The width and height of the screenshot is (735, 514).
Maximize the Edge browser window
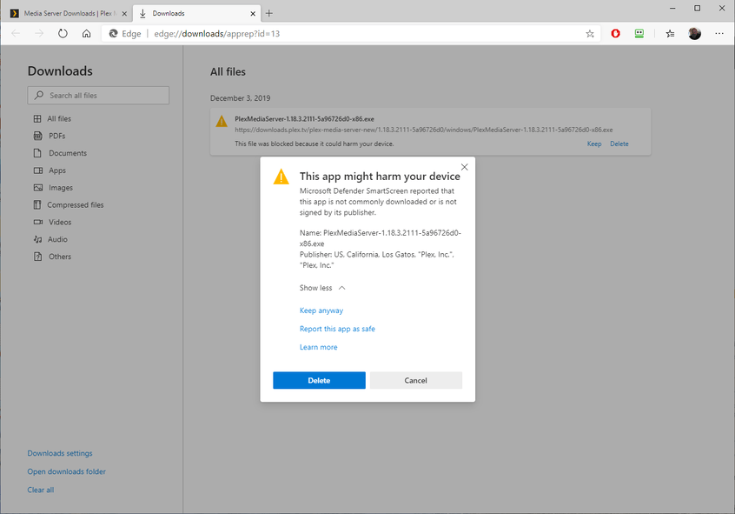pos(697,8)
